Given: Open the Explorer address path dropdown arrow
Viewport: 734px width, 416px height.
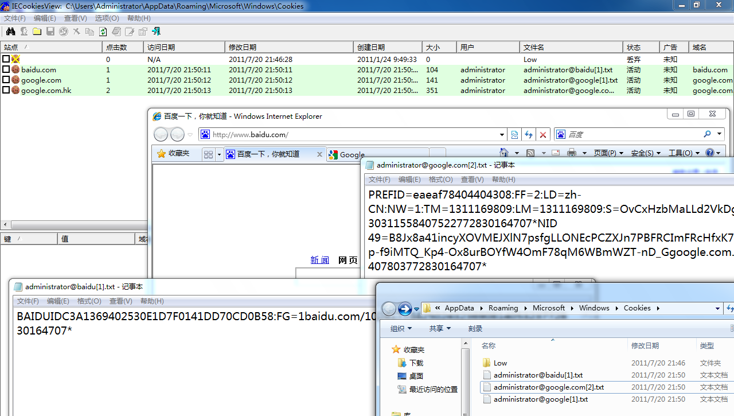Looking at the screenshot, I should coord(717,308).
